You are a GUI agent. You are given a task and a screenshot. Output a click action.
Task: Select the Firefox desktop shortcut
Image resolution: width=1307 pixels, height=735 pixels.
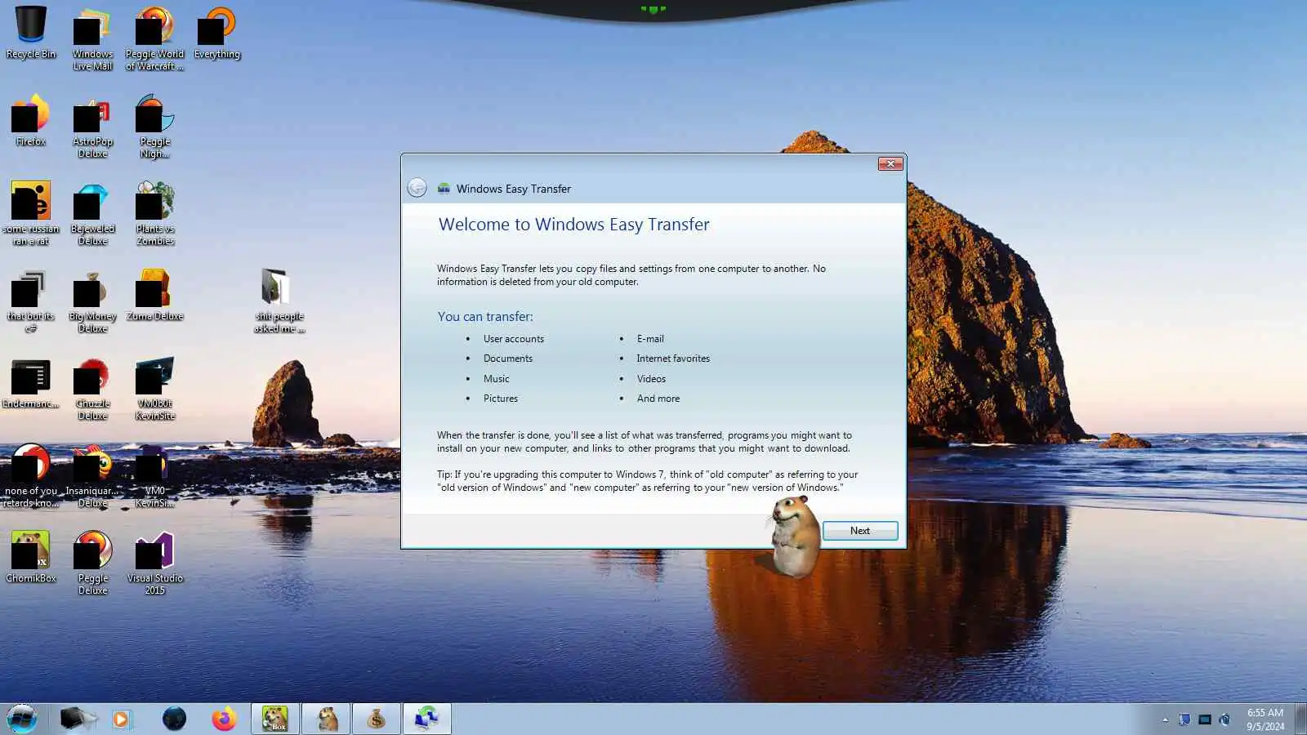point(31,120)
